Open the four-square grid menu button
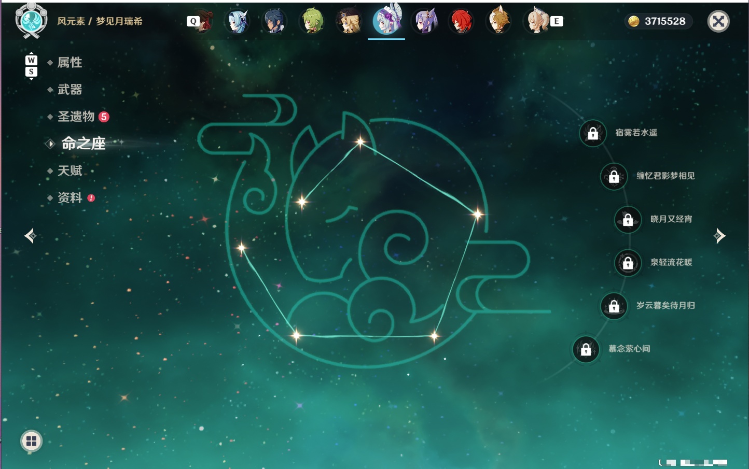This screenshot has height=469, width=749. point(31,441)
